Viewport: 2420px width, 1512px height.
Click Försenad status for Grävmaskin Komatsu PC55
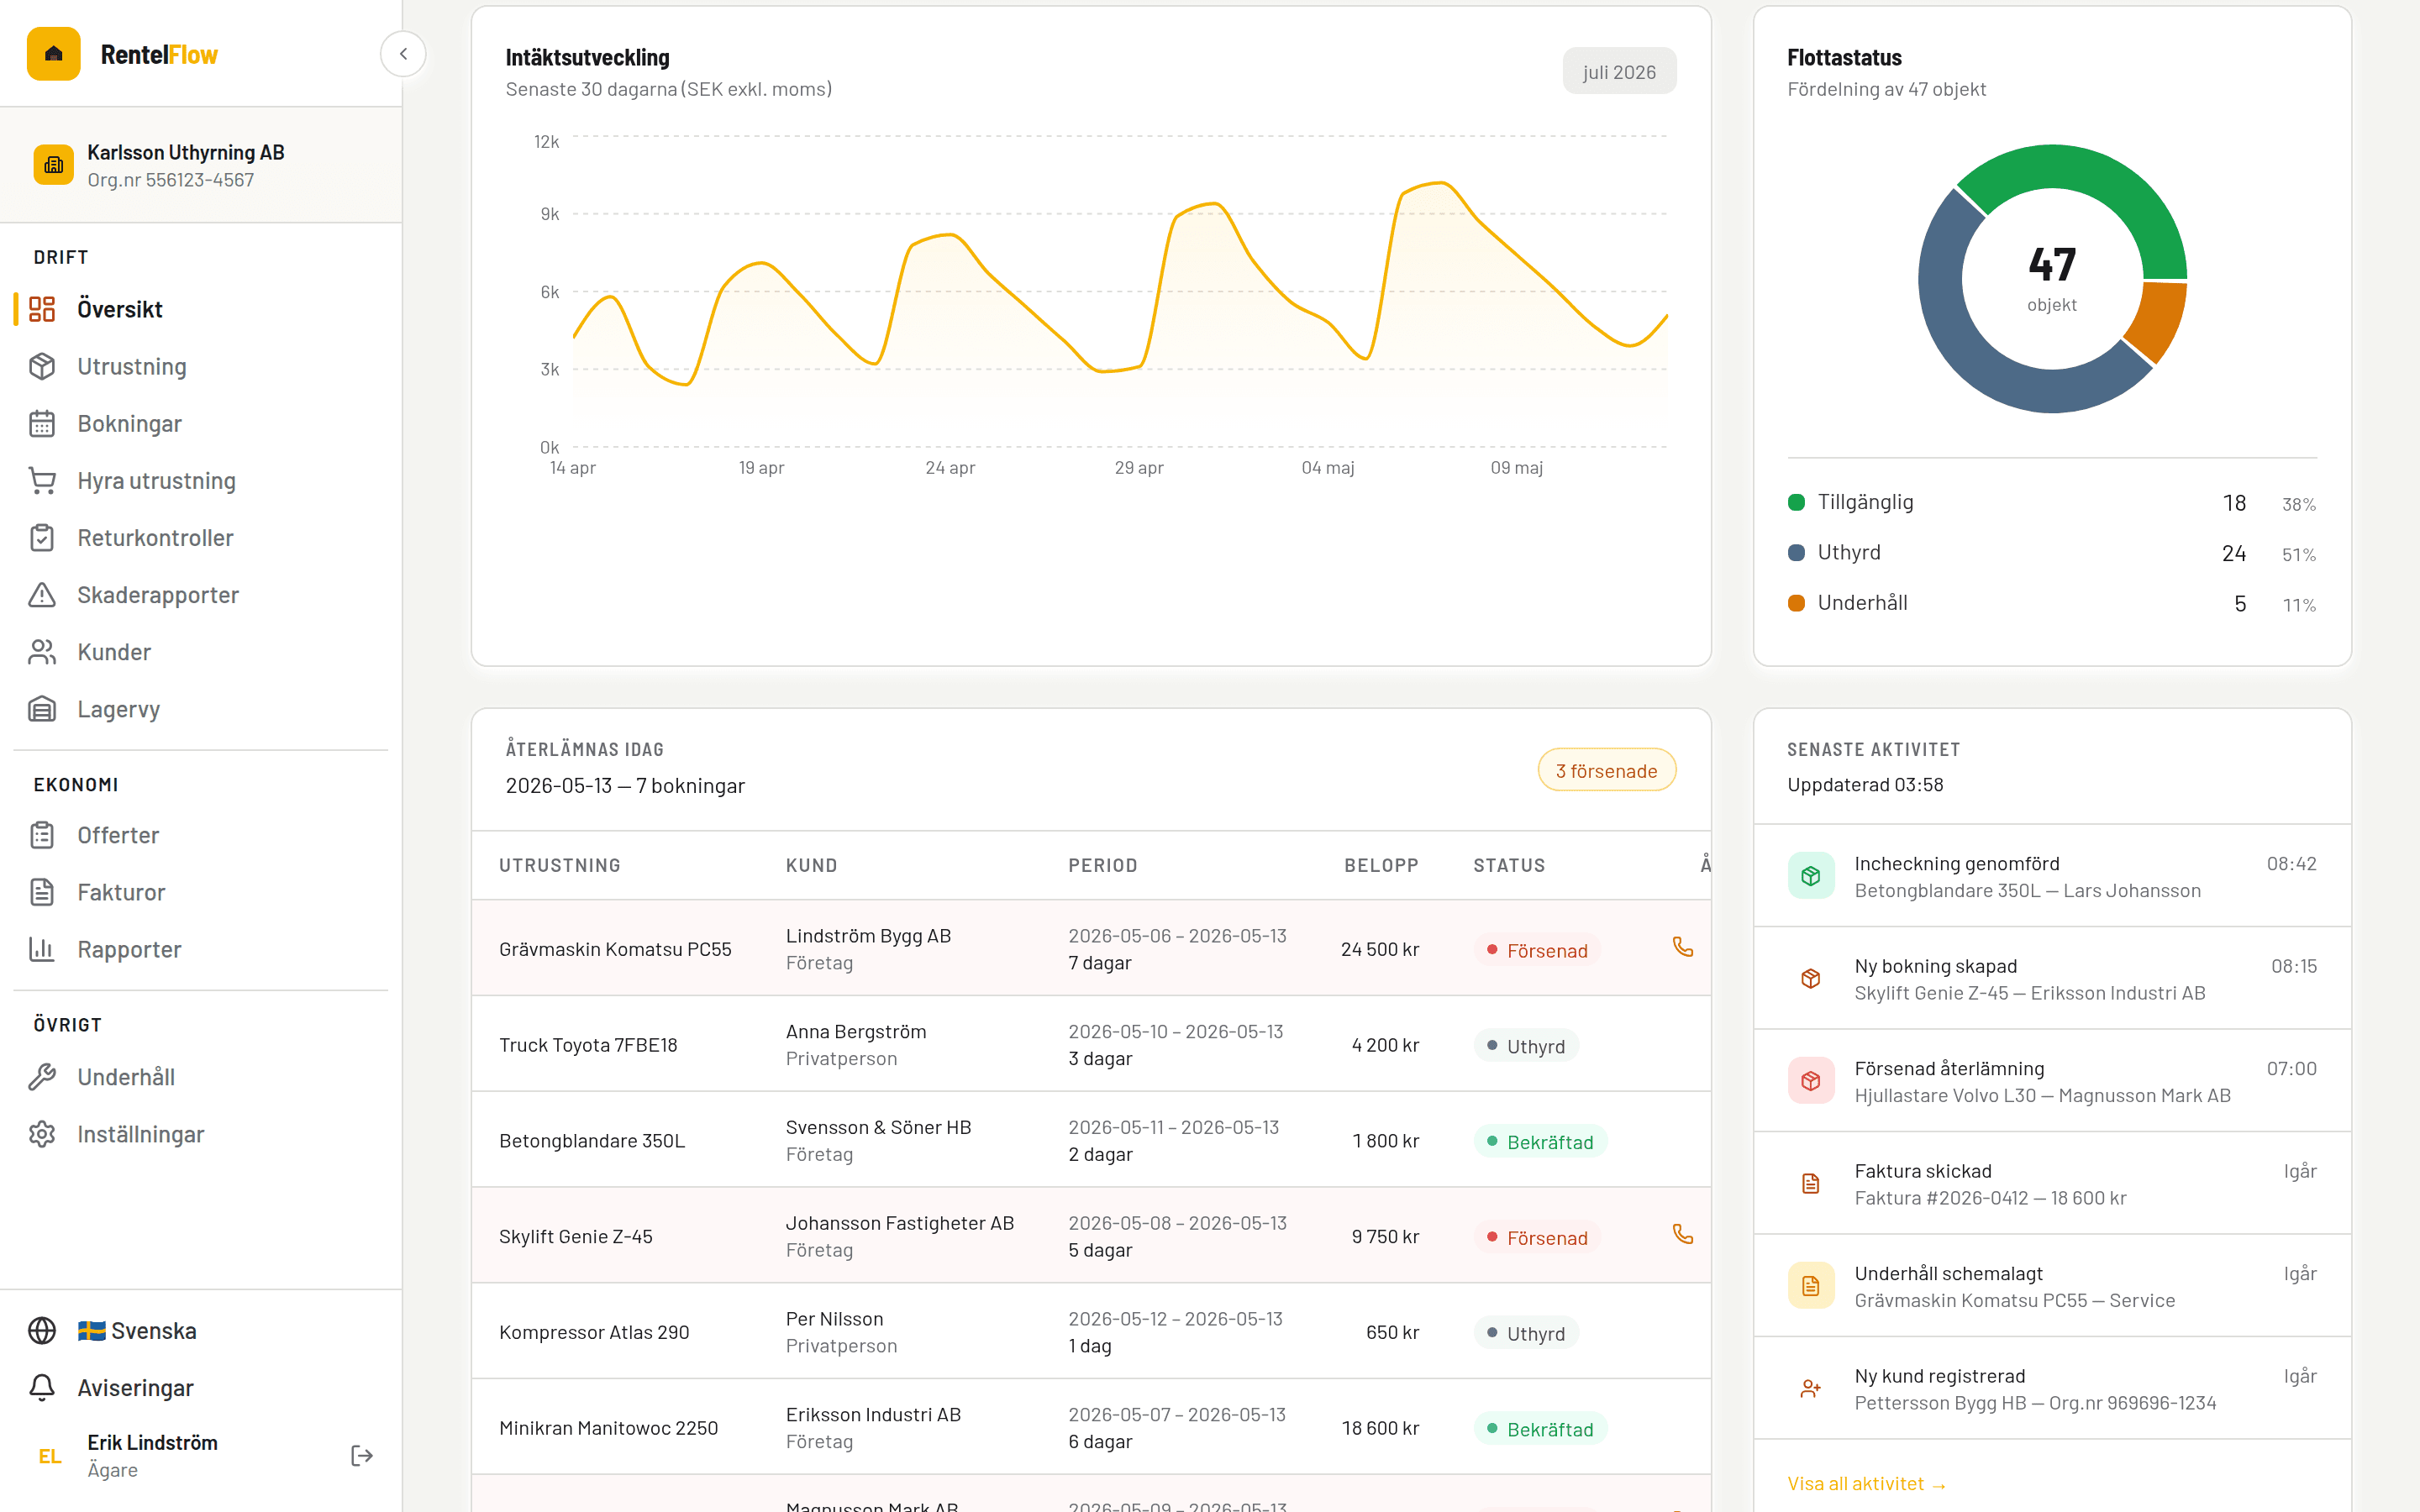(x=1537, y=950)
